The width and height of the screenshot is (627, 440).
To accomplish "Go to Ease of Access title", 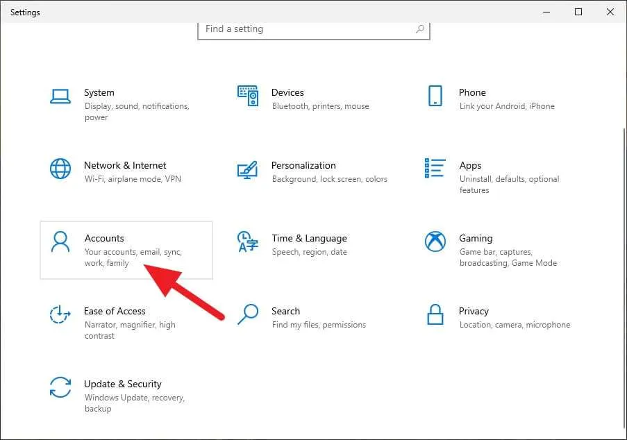I will 115,311.
